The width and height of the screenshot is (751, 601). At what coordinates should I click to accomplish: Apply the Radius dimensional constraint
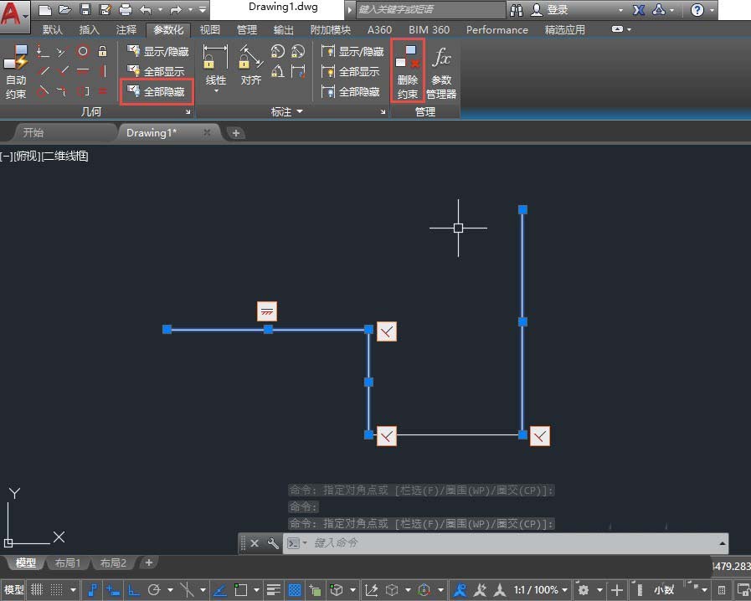point(277,51)
